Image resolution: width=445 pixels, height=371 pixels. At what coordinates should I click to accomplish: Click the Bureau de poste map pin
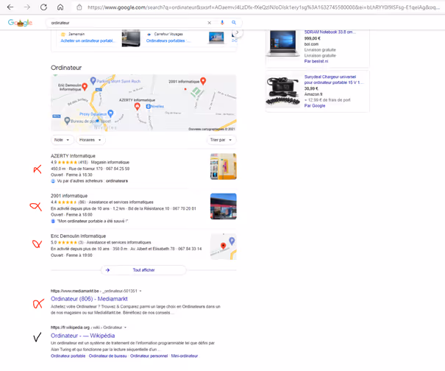[x=67, y=121]
